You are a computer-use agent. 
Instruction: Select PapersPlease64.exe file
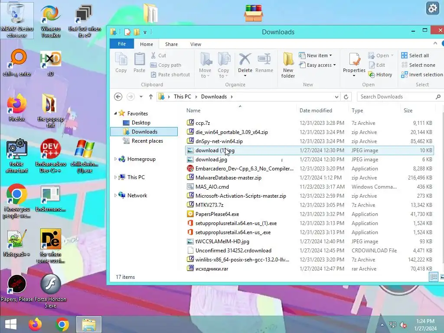click(310, 214)
